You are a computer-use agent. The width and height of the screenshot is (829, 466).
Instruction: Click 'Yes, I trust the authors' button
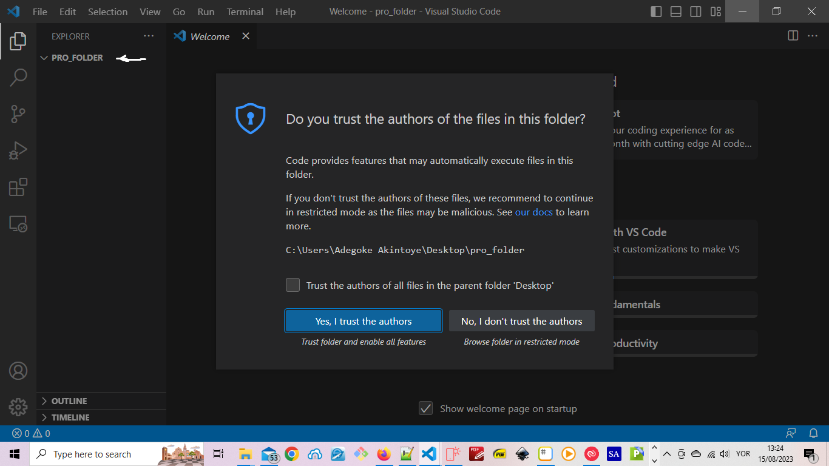pyautogui.click(x=364, y=321)
